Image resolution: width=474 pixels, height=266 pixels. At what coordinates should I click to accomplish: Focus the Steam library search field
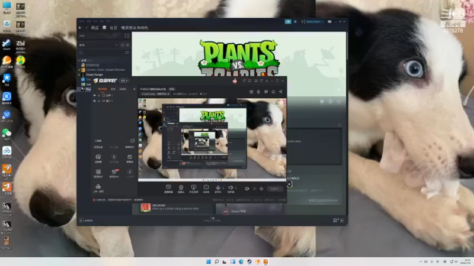101,53
